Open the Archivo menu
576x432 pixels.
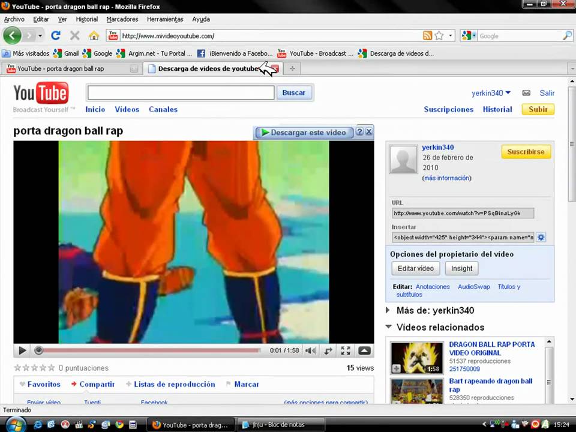14,19
